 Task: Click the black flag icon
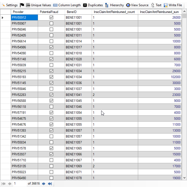[x=22, y=5]
